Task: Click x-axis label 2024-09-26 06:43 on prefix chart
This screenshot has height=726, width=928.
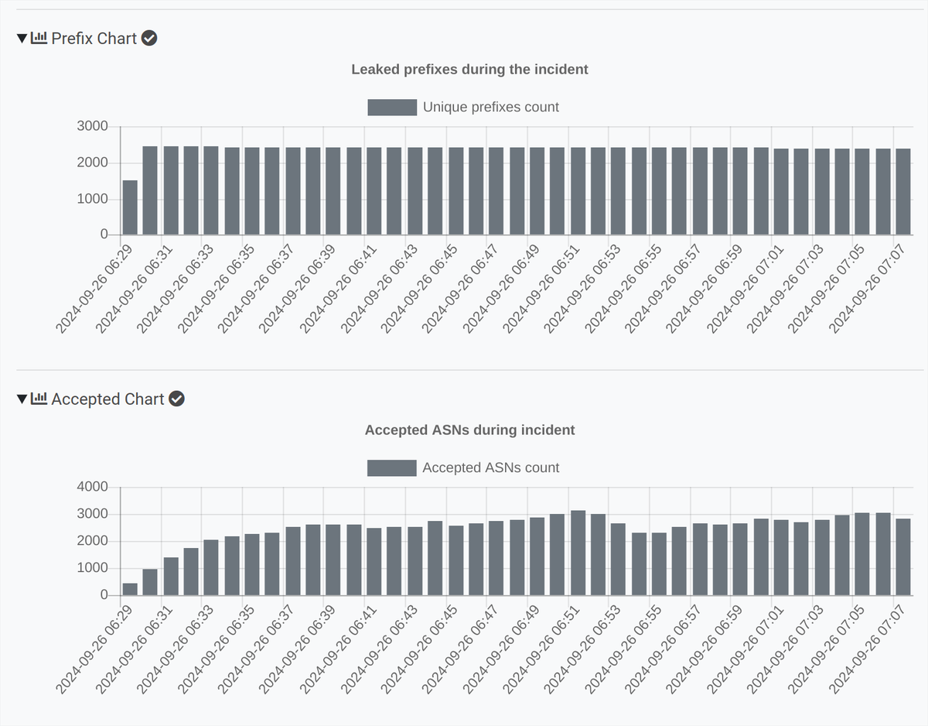Action: tap(378, 287)
